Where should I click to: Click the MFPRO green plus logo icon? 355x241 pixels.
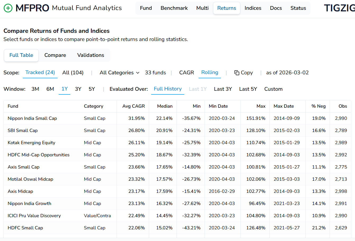8,8
